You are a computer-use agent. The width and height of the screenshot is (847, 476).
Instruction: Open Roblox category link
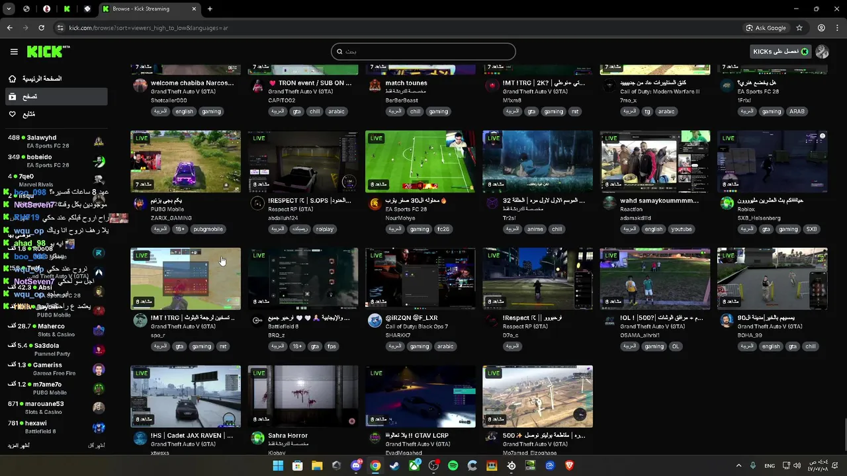click(x=747, y=209)
